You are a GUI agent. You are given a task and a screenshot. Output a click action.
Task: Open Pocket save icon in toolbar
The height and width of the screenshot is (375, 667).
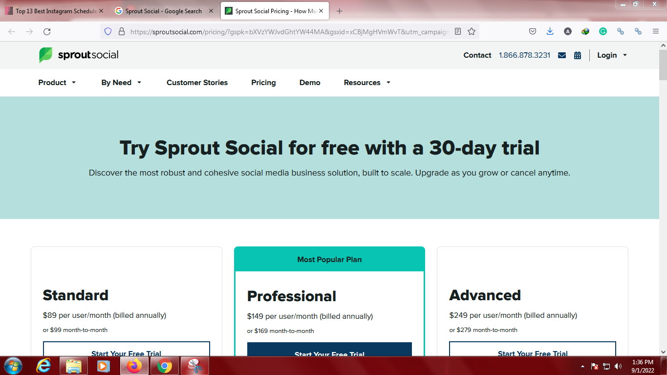533,31
